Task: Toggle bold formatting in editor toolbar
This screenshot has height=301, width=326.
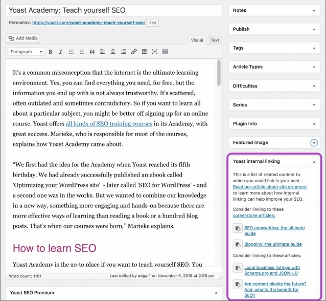Action: [x=50, y=52]
